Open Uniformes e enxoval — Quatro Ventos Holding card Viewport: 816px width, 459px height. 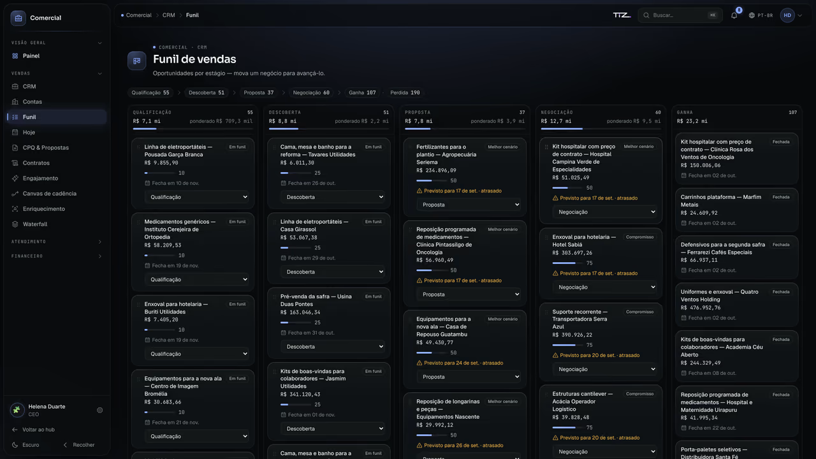pyautogui.click(x=736, y=304)
